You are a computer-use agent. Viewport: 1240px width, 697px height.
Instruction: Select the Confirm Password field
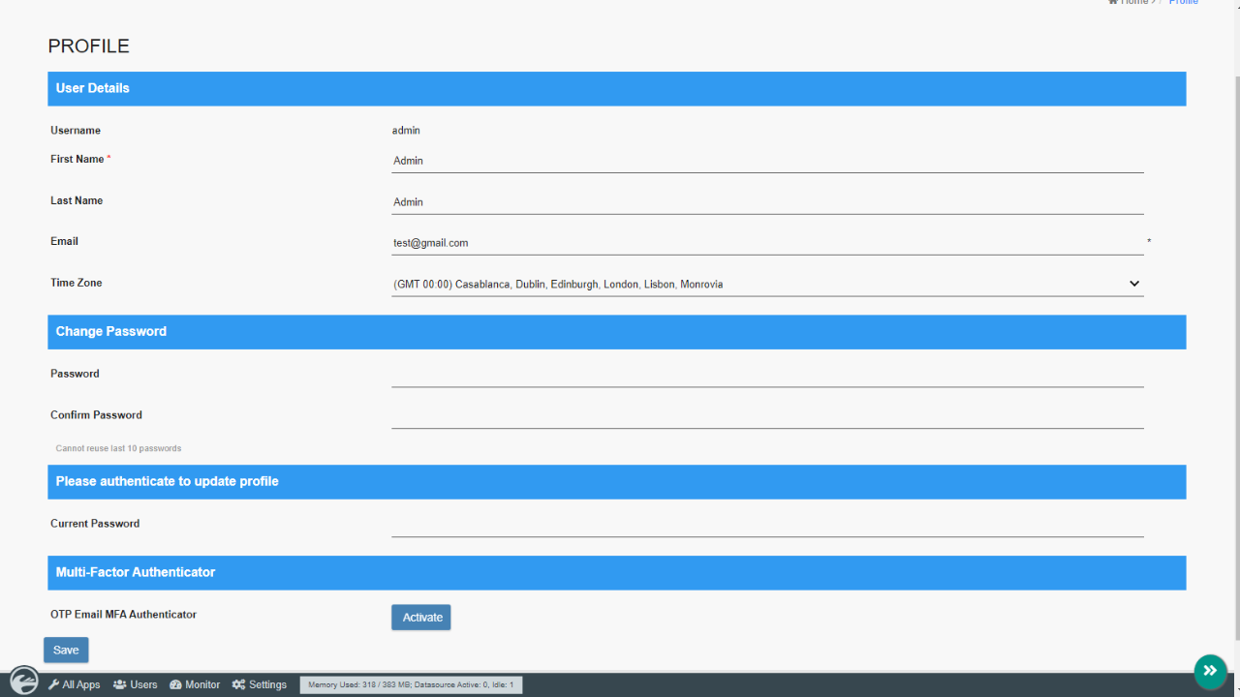click(x=767, y=416)
